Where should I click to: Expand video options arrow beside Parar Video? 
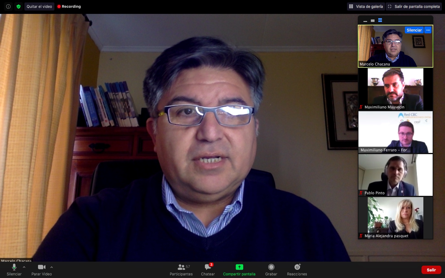click(52, 267)
